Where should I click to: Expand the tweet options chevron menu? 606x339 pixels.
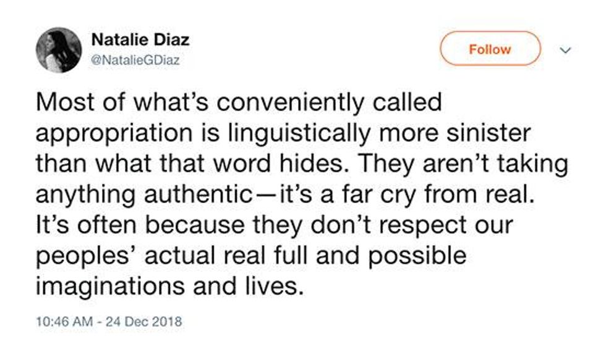pyautogui.click(x=563, y=51)
